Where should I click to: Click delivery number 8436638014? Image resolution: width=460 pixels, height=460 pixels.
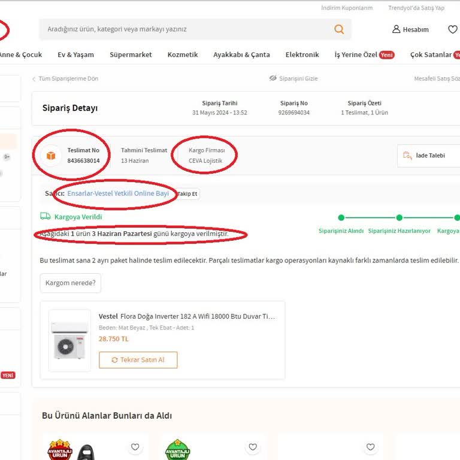84,161
